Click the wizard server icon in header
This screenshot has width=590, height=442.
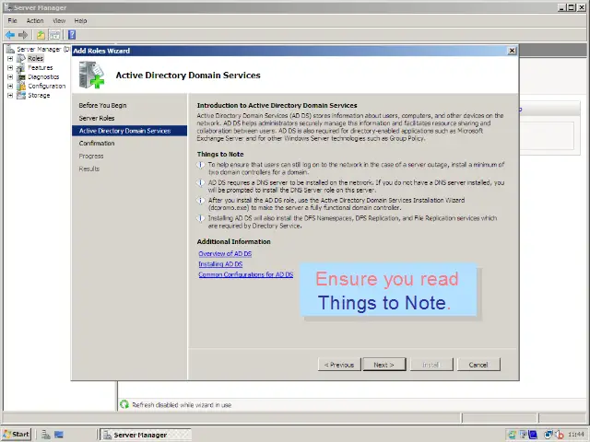pyautogui.click(x=91, y=75)
